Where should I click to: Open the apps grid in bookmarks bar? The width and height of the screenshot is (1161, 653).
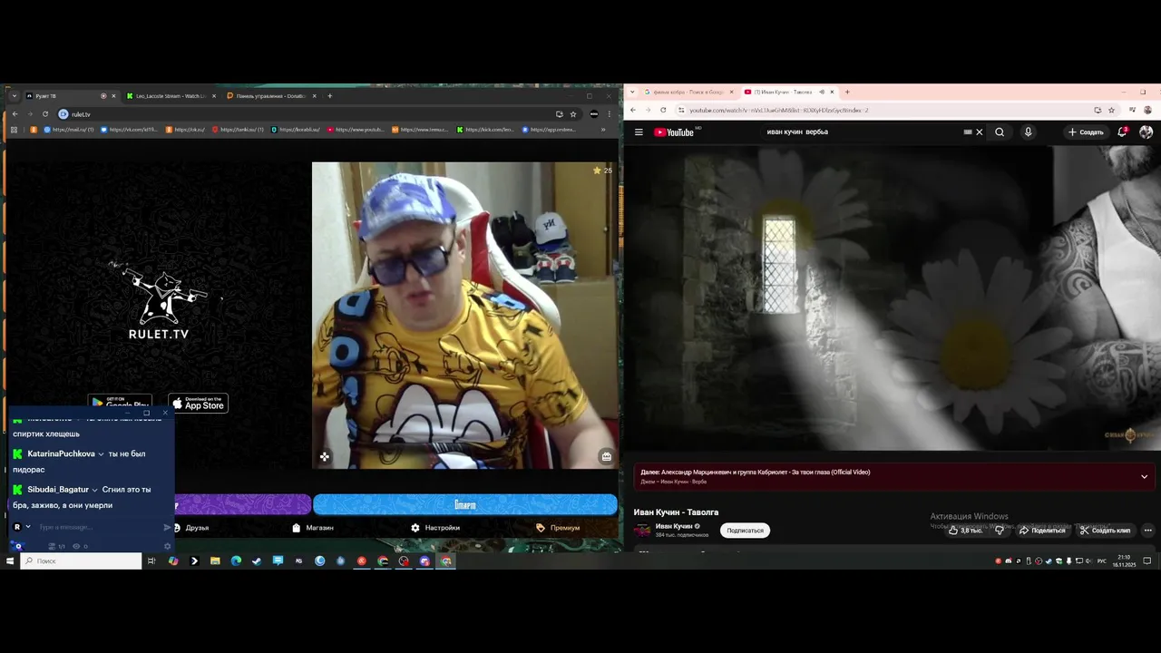pyautogui.click(x=14, y=130)
